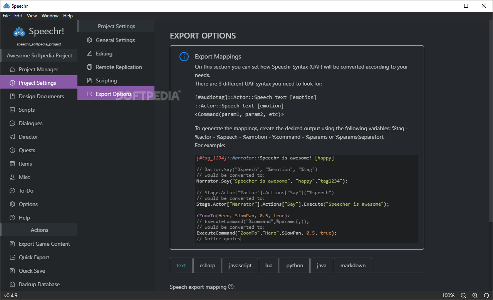Click the Design Documents page icon
This screenshot has height=300, width=493.
point(12,96)
